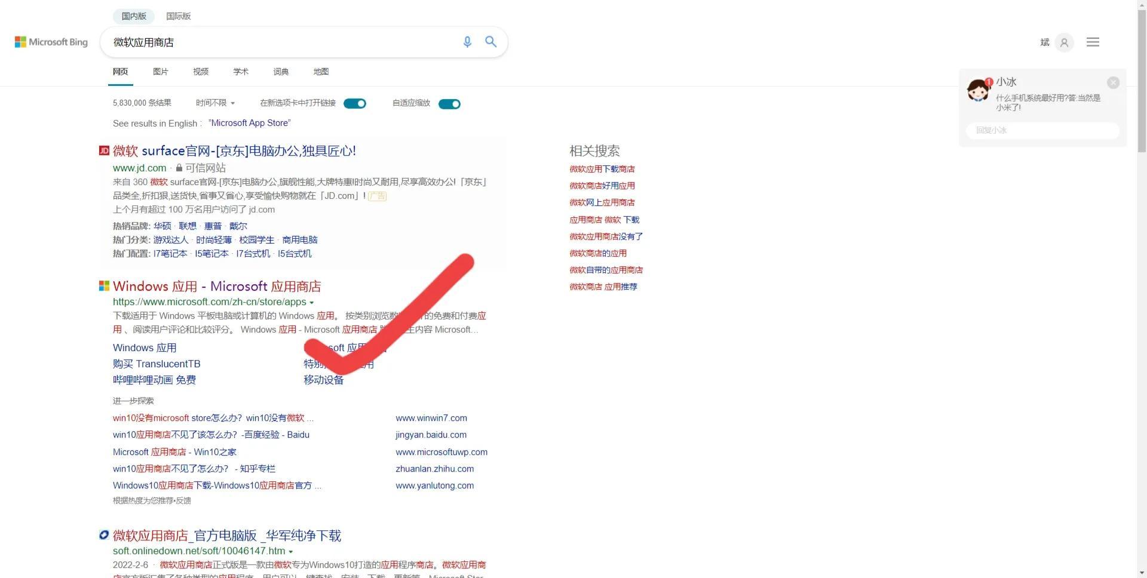The height and width of the screenshot is (578, 1147).
Task: Click the 联想 brand link in JD ad
Action: (188, 226)
